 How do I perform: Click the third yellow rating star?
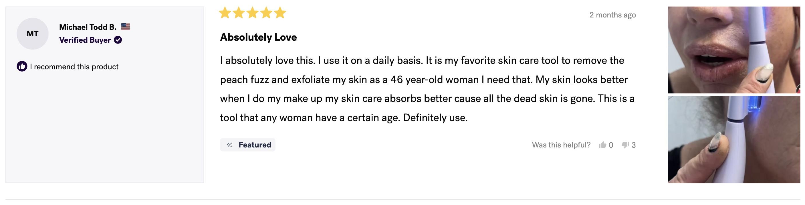pos(253,13)
